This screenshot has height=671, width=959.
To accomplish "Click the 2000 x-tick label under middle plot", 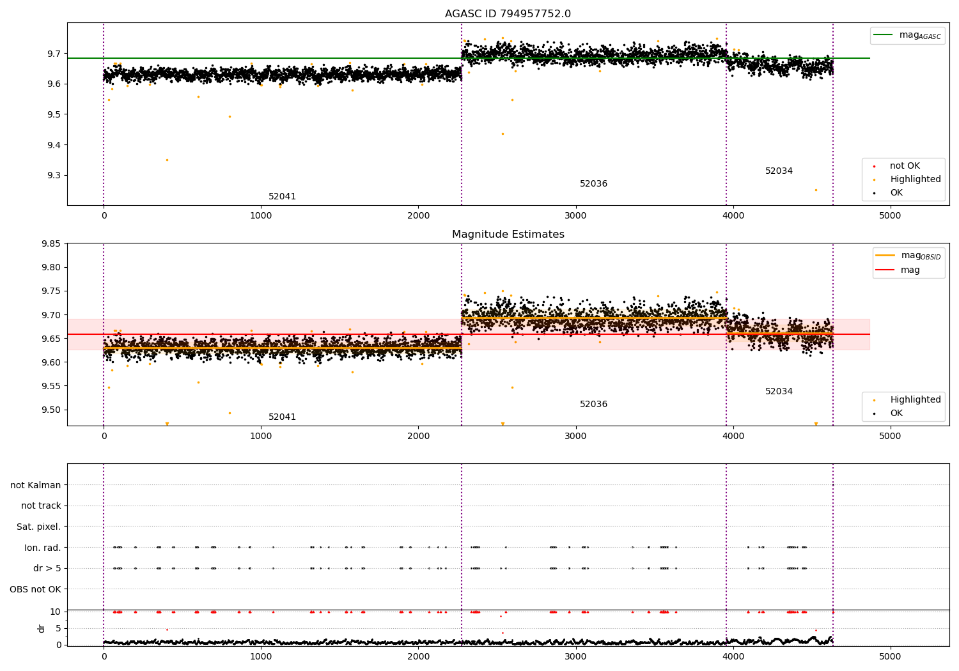I will click(418, 436).
